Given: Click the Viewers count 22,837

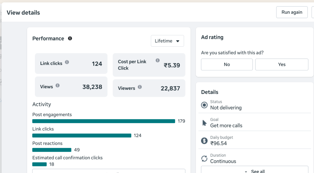Looking at the screenshot, I should tap(170, 88).
